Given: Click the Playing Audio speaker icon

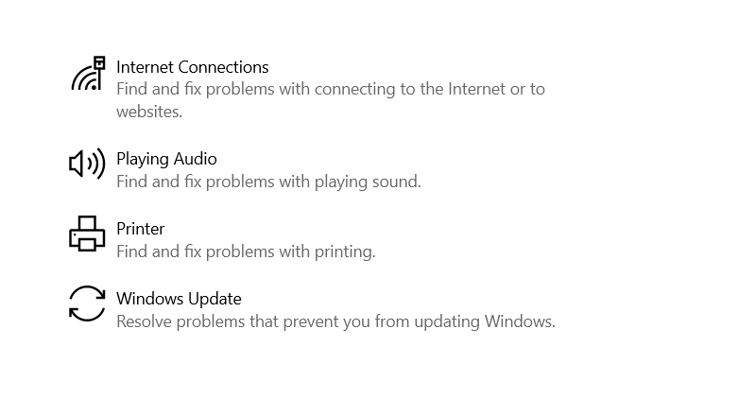Looking at the screenshot, I should pyautogui.click(x=87, y=164).
